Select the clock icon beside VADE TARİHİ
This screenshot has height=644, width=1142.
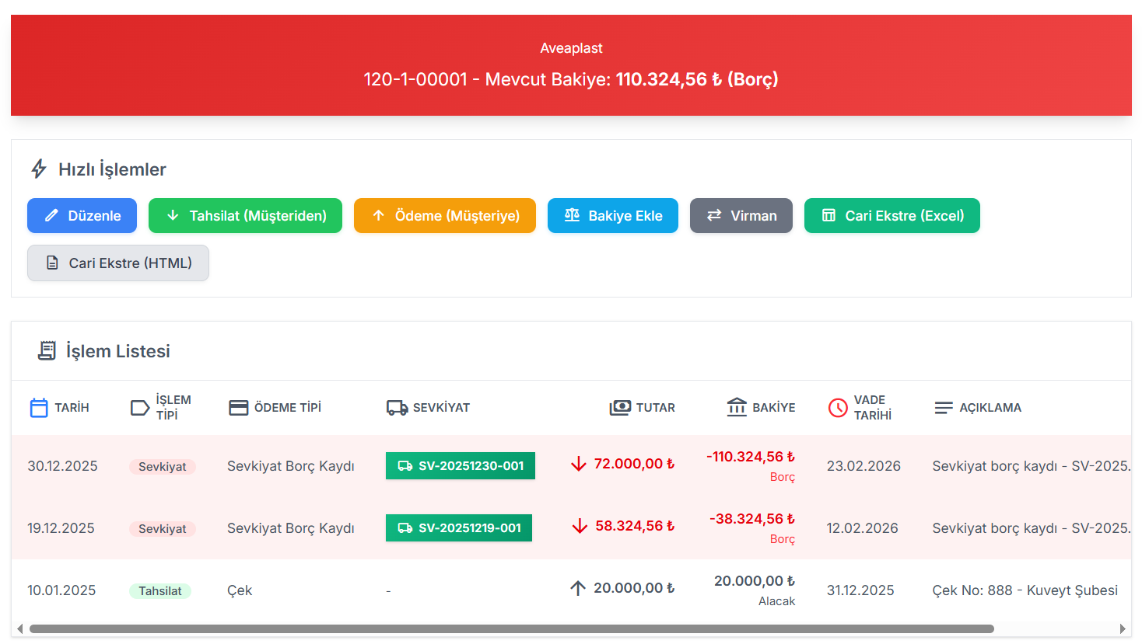point(838,406)
